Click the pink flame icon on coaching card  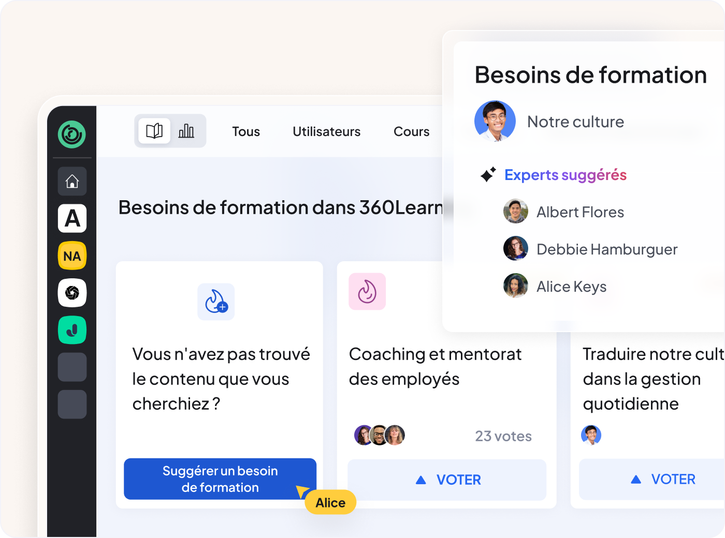367,292
